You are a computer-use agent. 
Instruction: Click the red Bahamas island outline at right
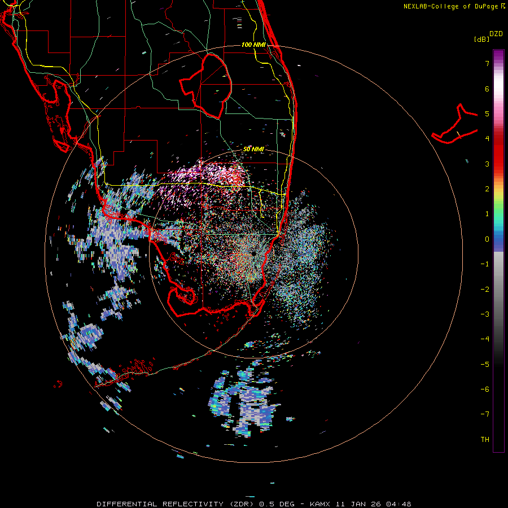(x=454, y=125)
